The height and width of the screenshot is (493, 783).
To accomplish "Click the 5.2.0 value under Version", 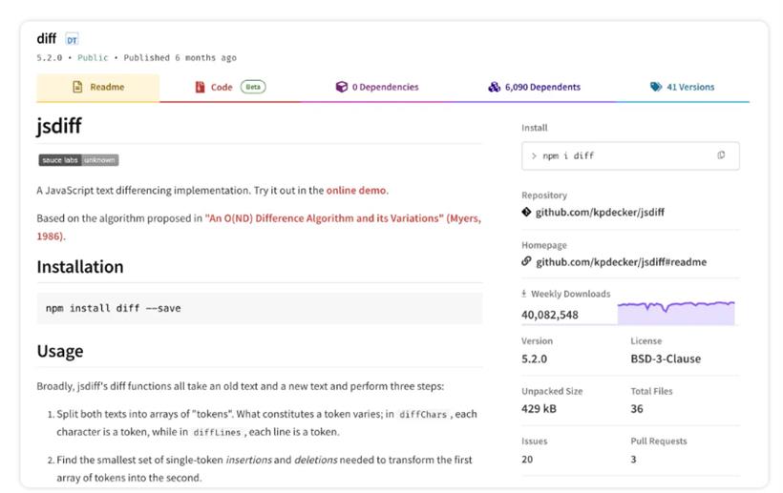I will (x=535, y=359).
